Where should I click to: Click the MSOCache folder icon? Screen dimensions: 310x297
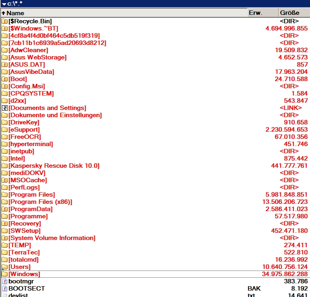tap(4, 180)
